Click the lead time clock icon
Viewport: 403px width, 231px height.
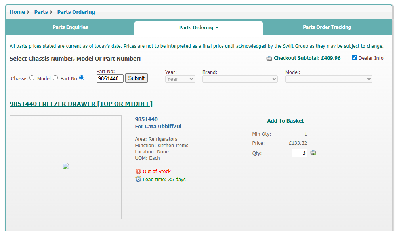138,179
